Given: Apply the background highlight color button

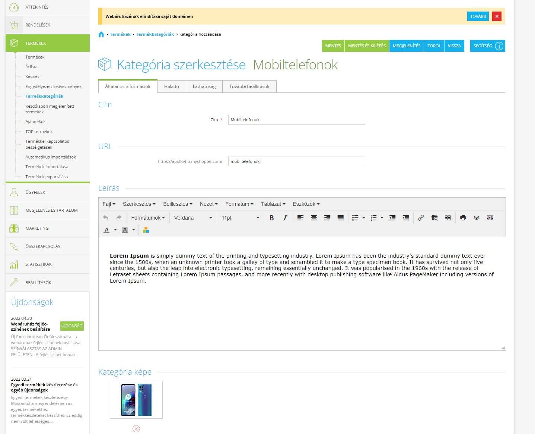Looking at the screenshot, I should coord(125,230).
